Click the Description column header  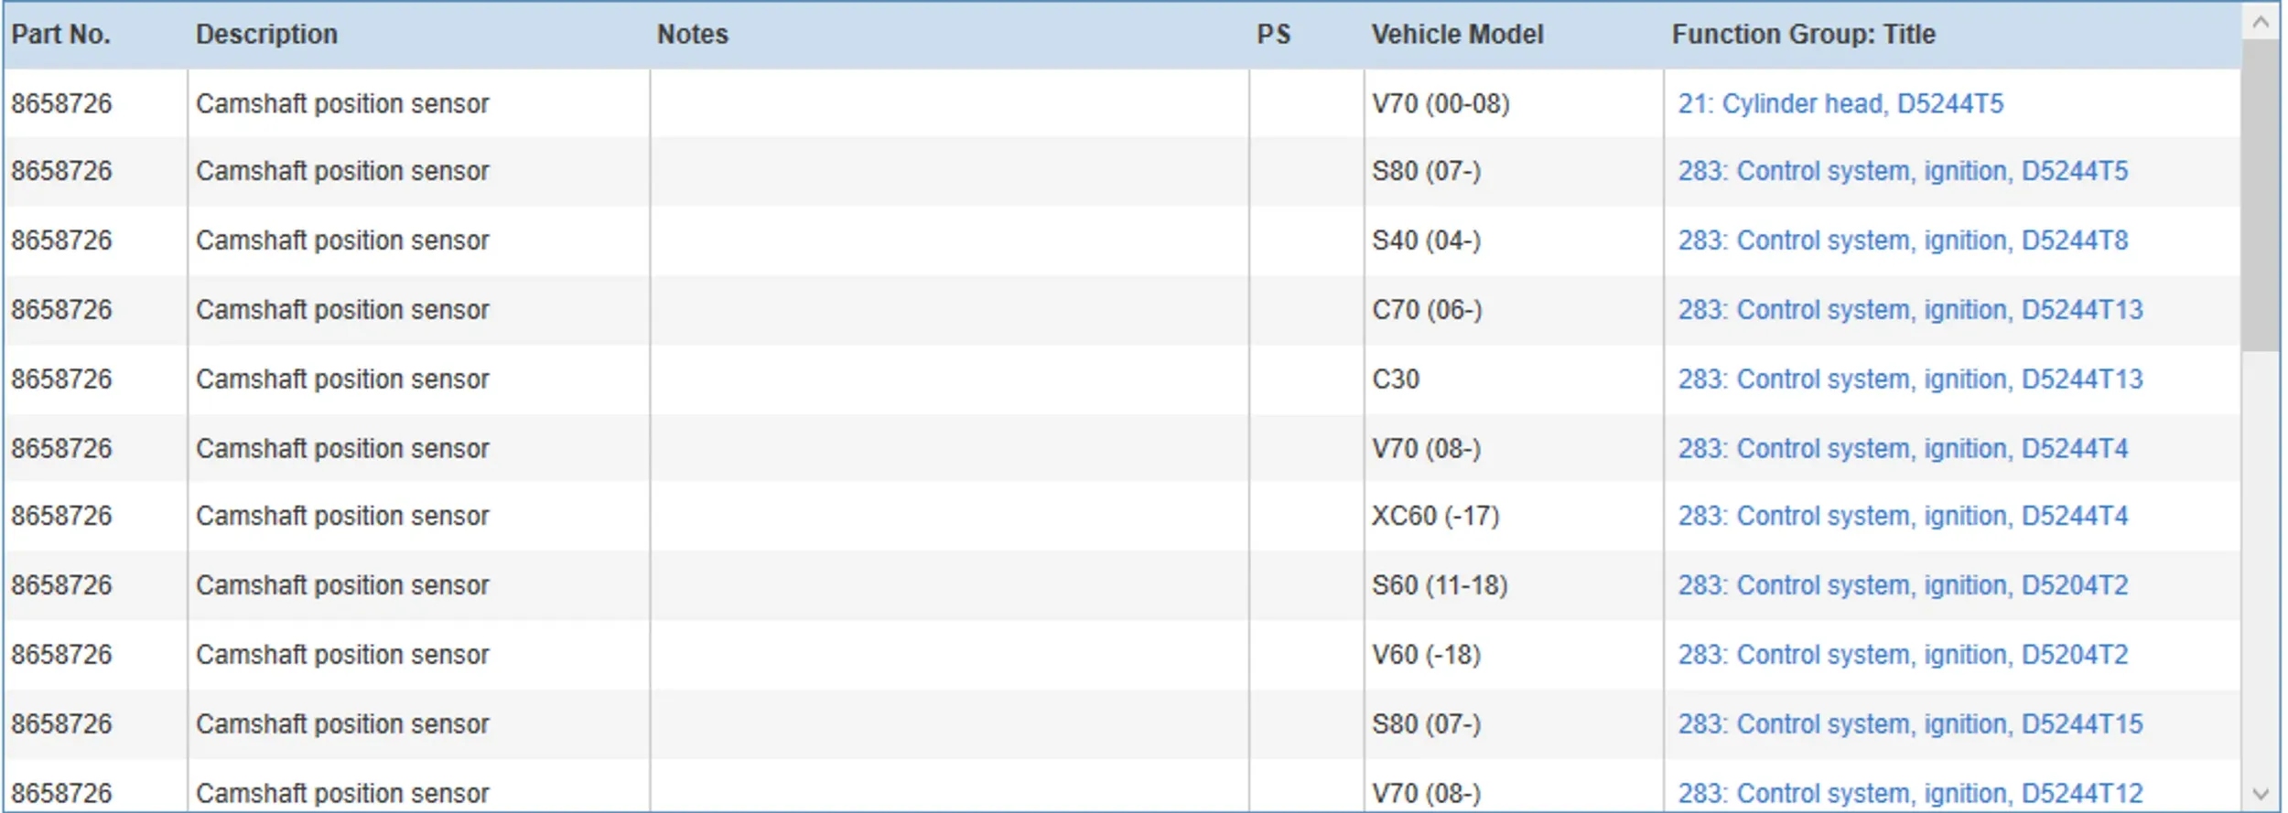coord(266,35)
